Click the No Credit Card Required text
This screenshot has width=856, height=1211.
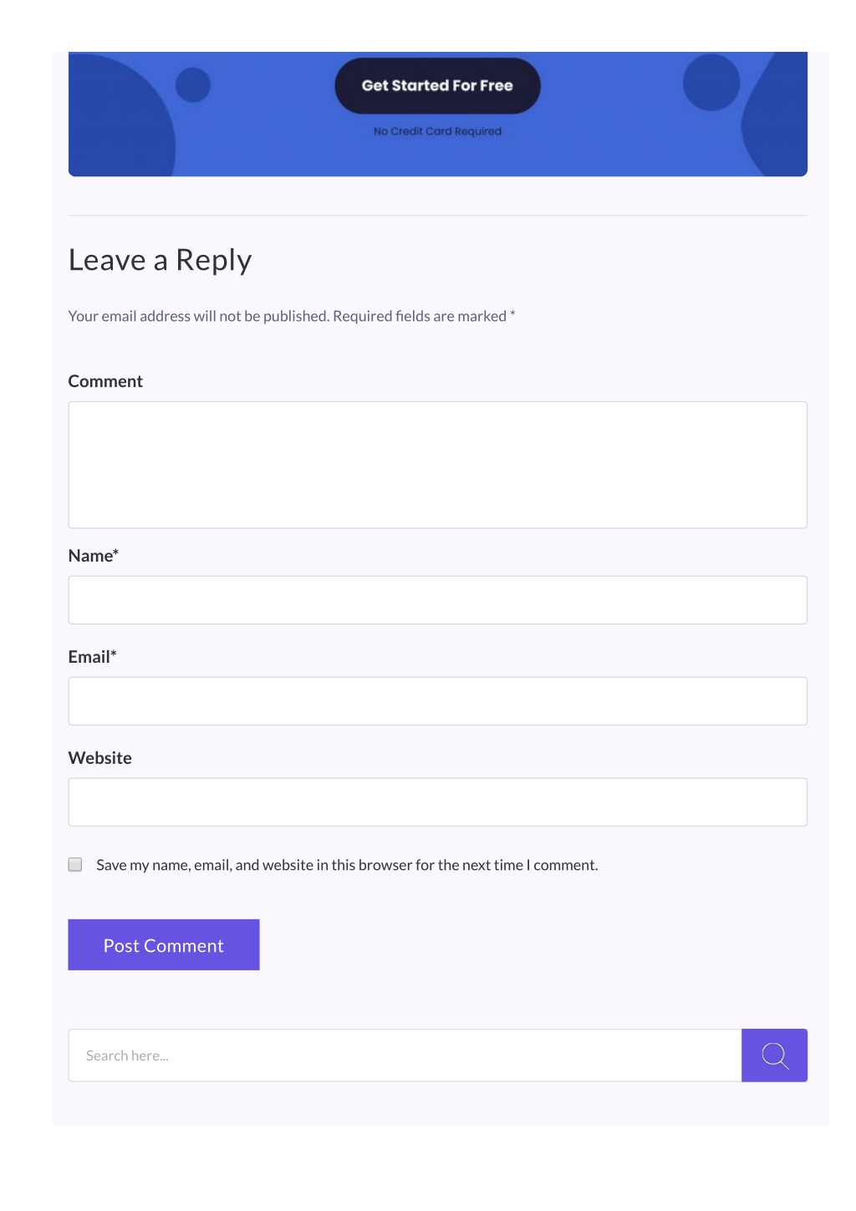[x=437, y=131]
